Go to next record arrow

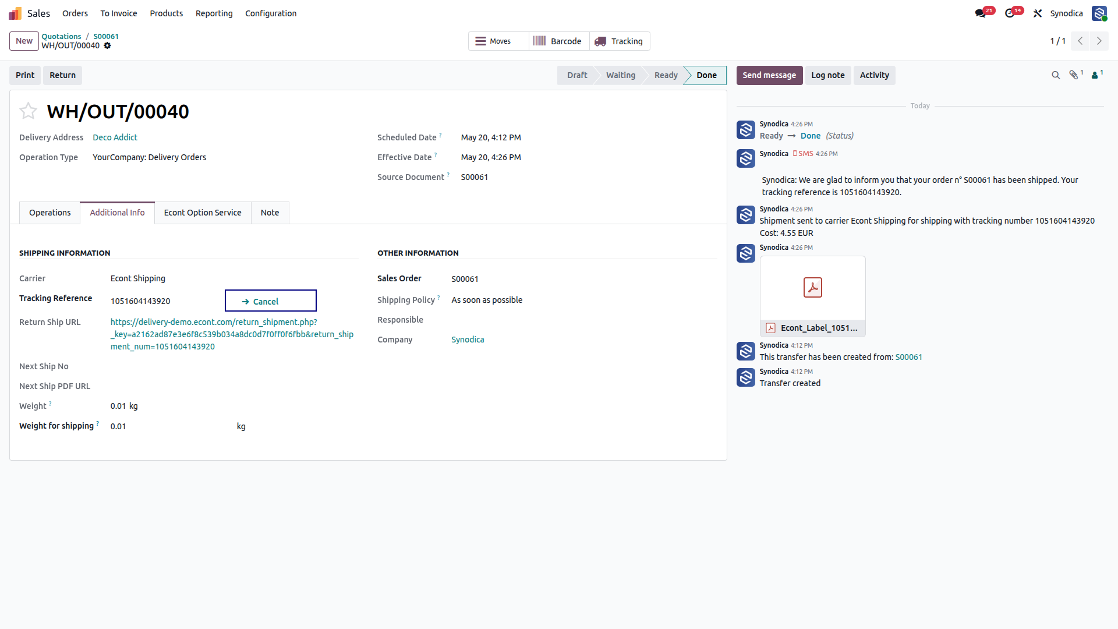[1099, 41]
